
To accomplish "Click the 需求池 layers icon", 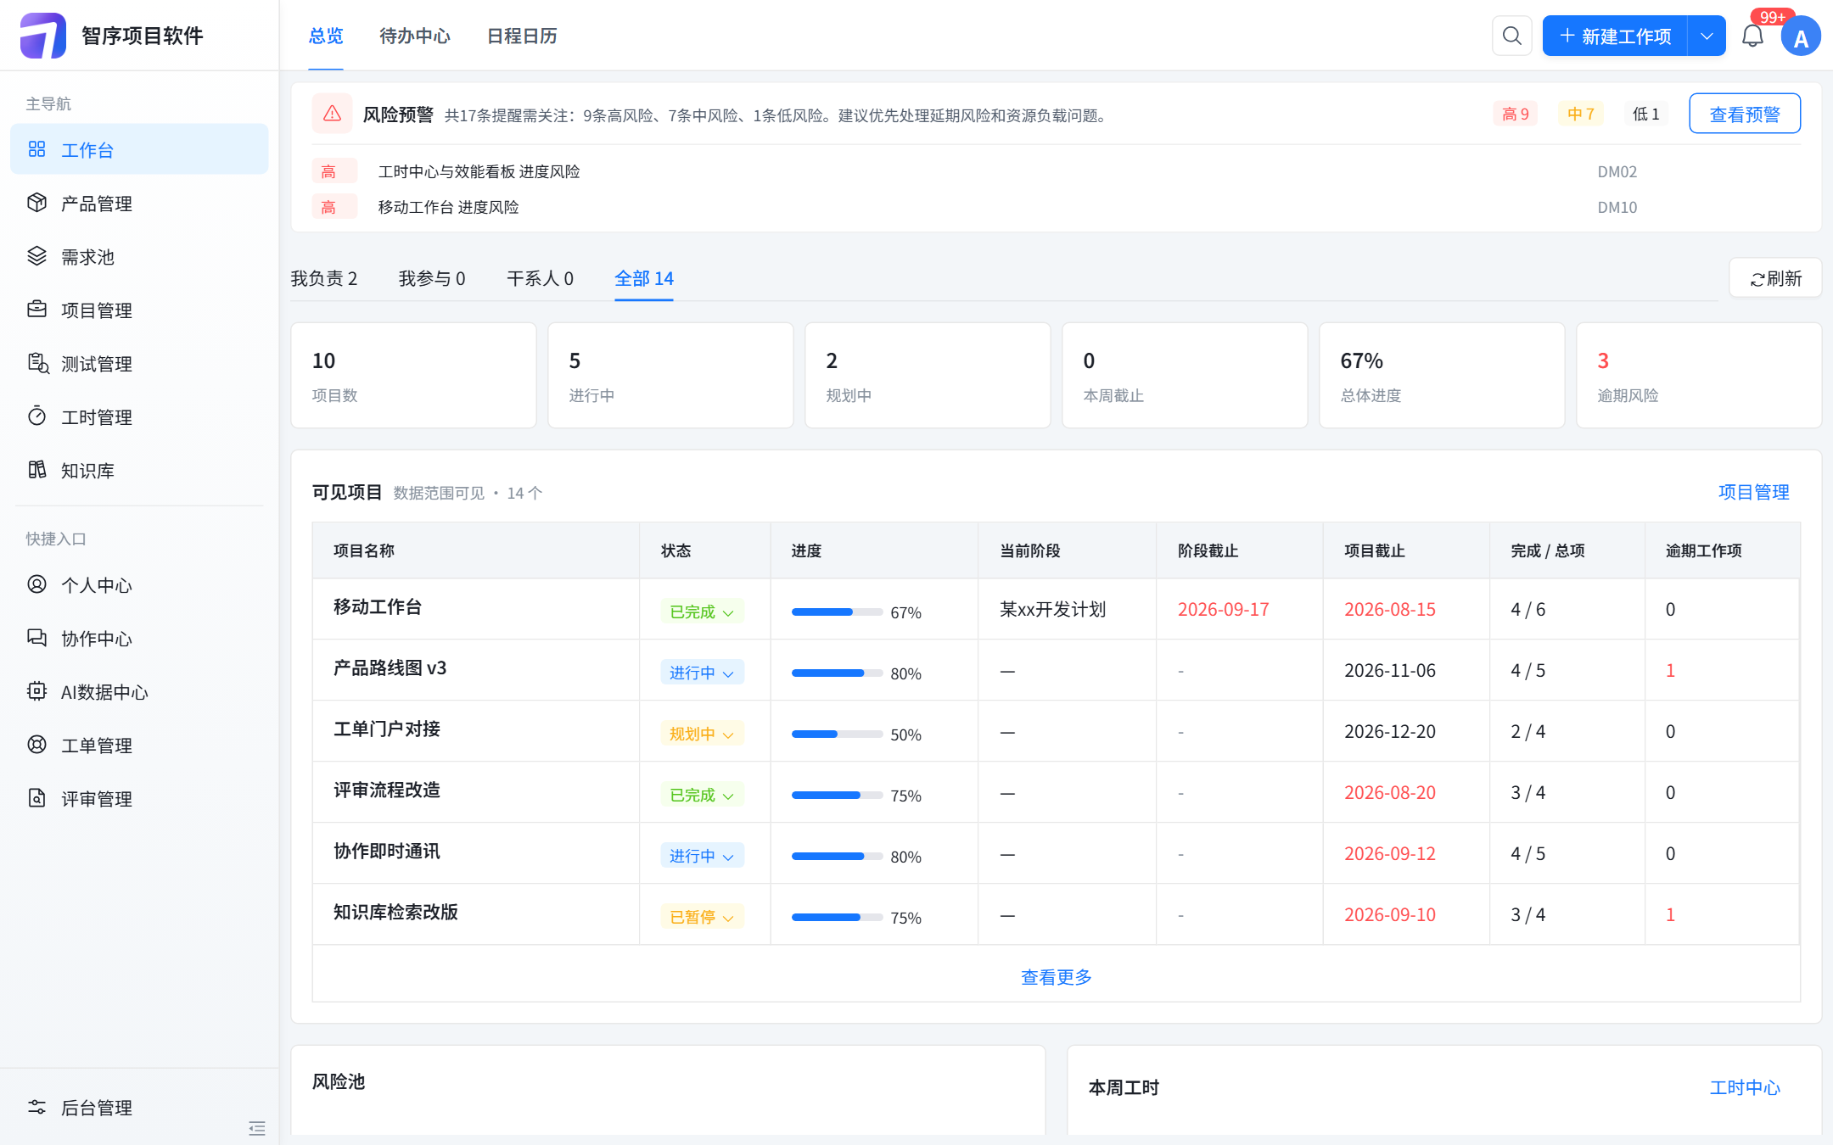I will click(x=36, y=256).
